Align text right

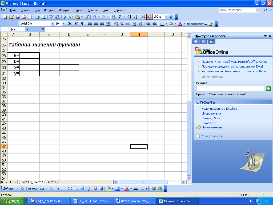(x=102, y=24)
